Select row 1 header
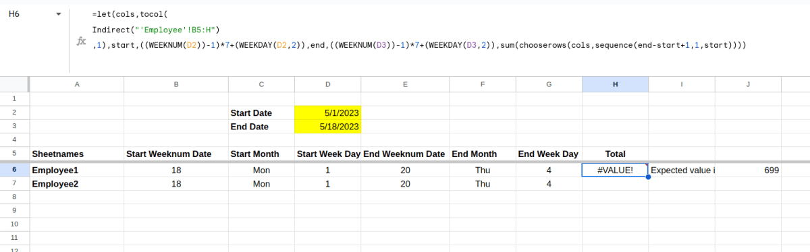The image size is (810, 252). pyautogui.click(x=13, y=98)
